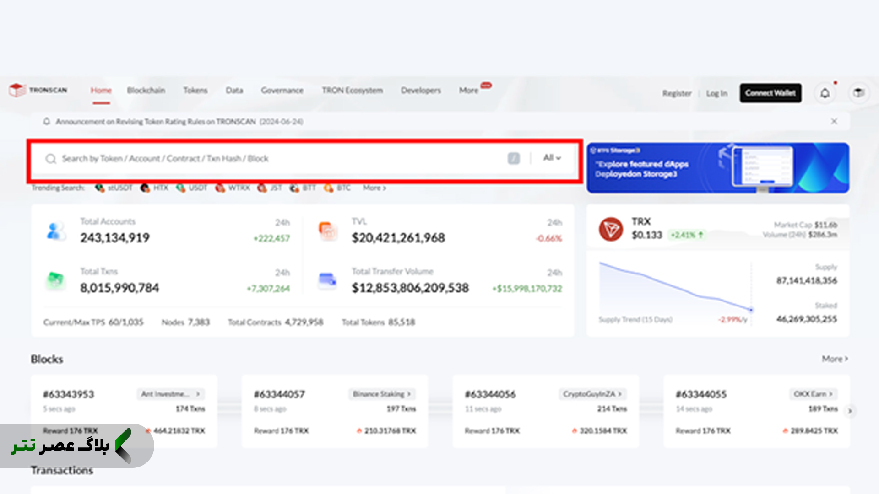The height and width of the screenshot is (494, 879).
Task: Open the notification bell
Action: tap(825, 93)
